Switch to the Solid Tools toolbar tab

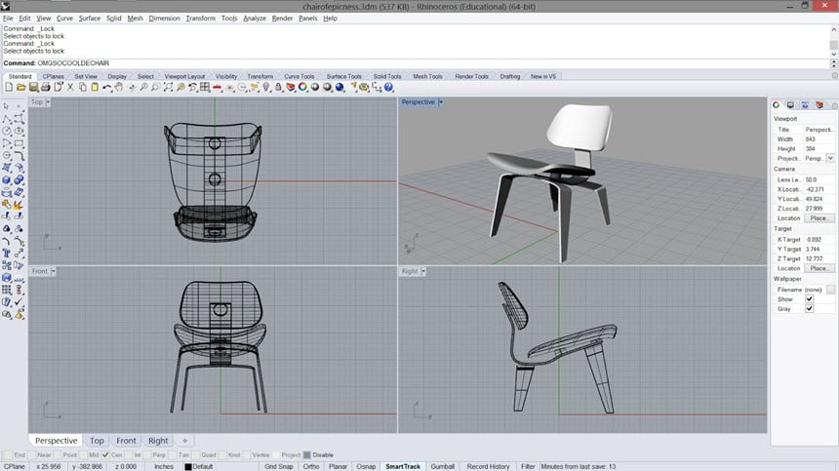point(387,76)
